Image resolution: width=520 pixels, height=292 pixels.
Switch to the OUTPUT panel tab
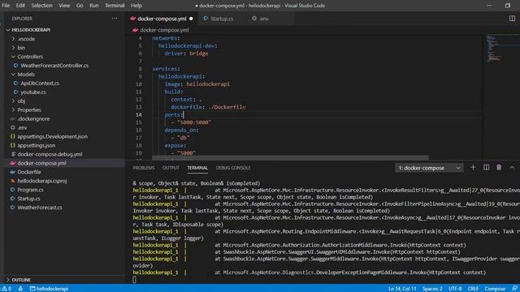point(171,168)
